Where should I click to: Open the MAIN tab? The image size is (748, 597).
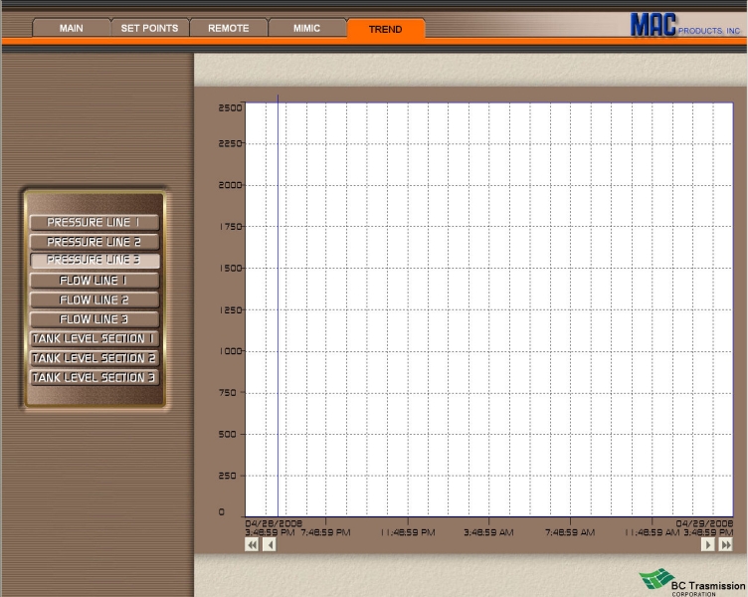pos(71,28)
